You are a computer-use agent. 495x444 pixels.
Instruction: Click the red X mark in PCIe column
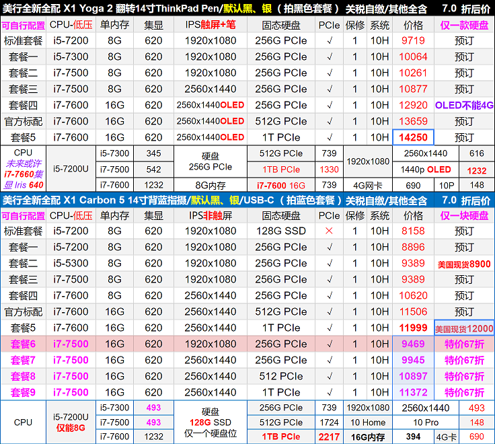329,231
